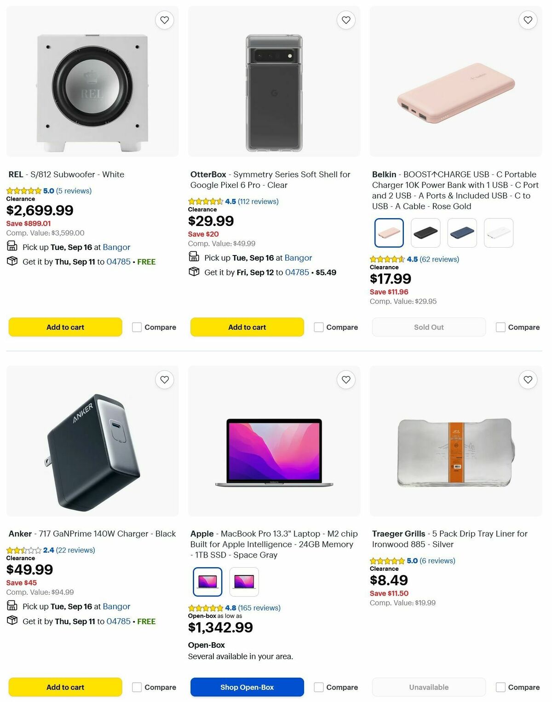Check Compare for the REL subwoofer
The width and height of the screenshot is (552, 702).
pyautogui.click(x=137, y=327)
